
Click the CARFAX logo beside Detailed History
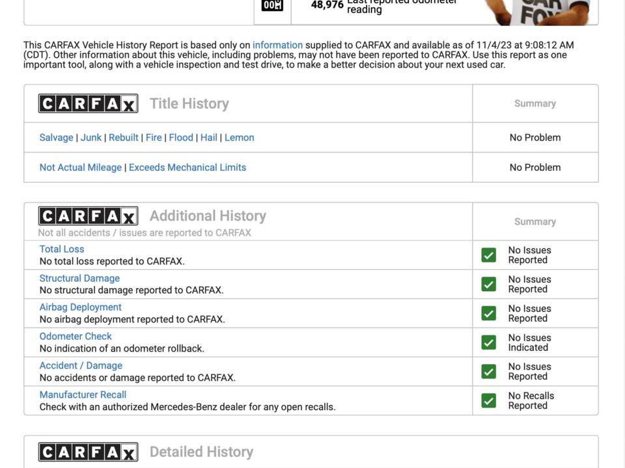(88, 452)
